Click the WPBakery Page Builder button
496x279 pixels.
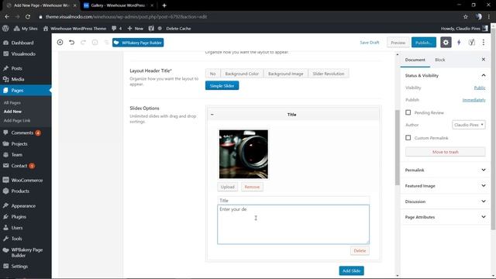point(138,43)
